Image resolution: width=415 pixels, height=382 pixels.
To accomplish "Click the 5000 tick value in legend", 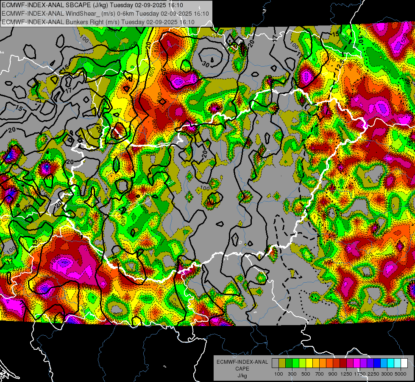I will point(401,374).
